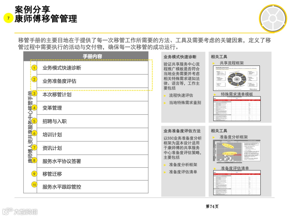Screen dimensions: 289x217
Task: Select numbered badge 3 next to 本次移管计划
Action: point(34,93)
